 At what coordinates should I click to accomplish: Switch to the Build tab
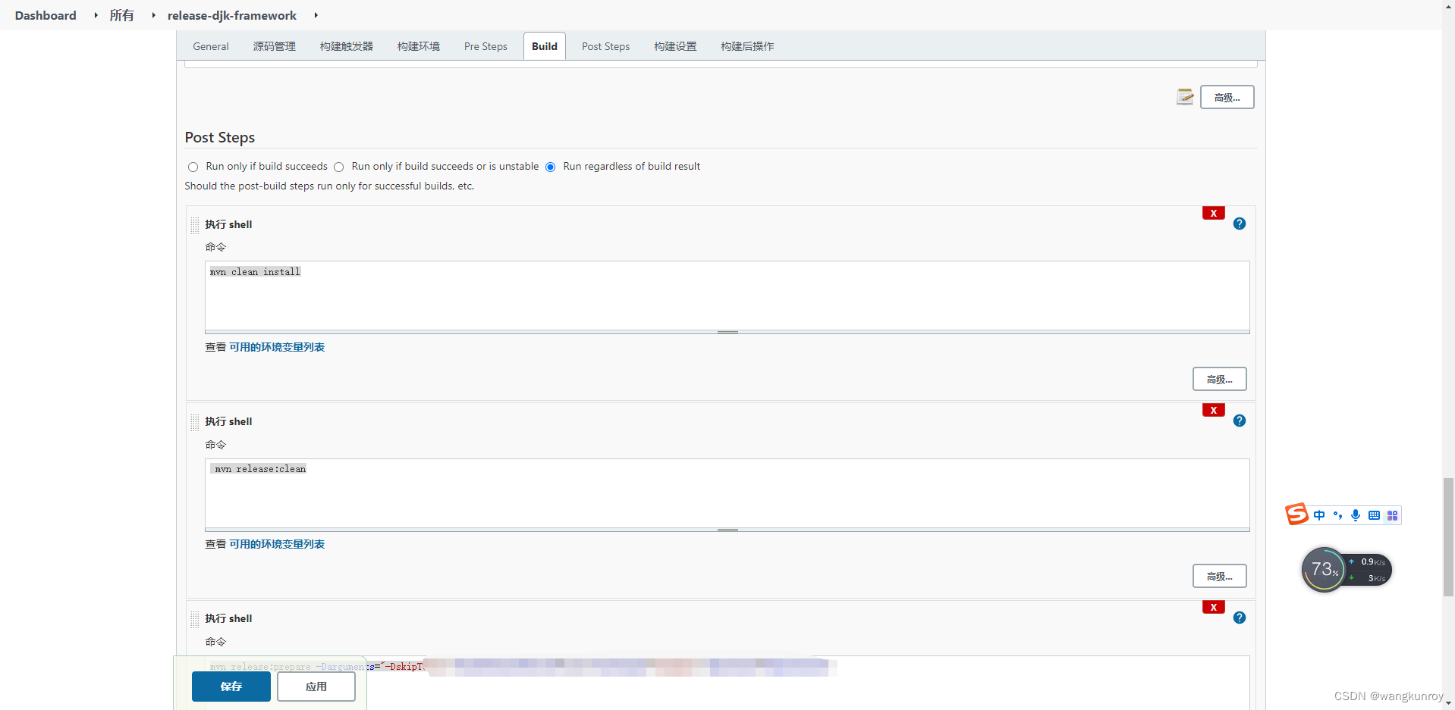click(545, 46)
